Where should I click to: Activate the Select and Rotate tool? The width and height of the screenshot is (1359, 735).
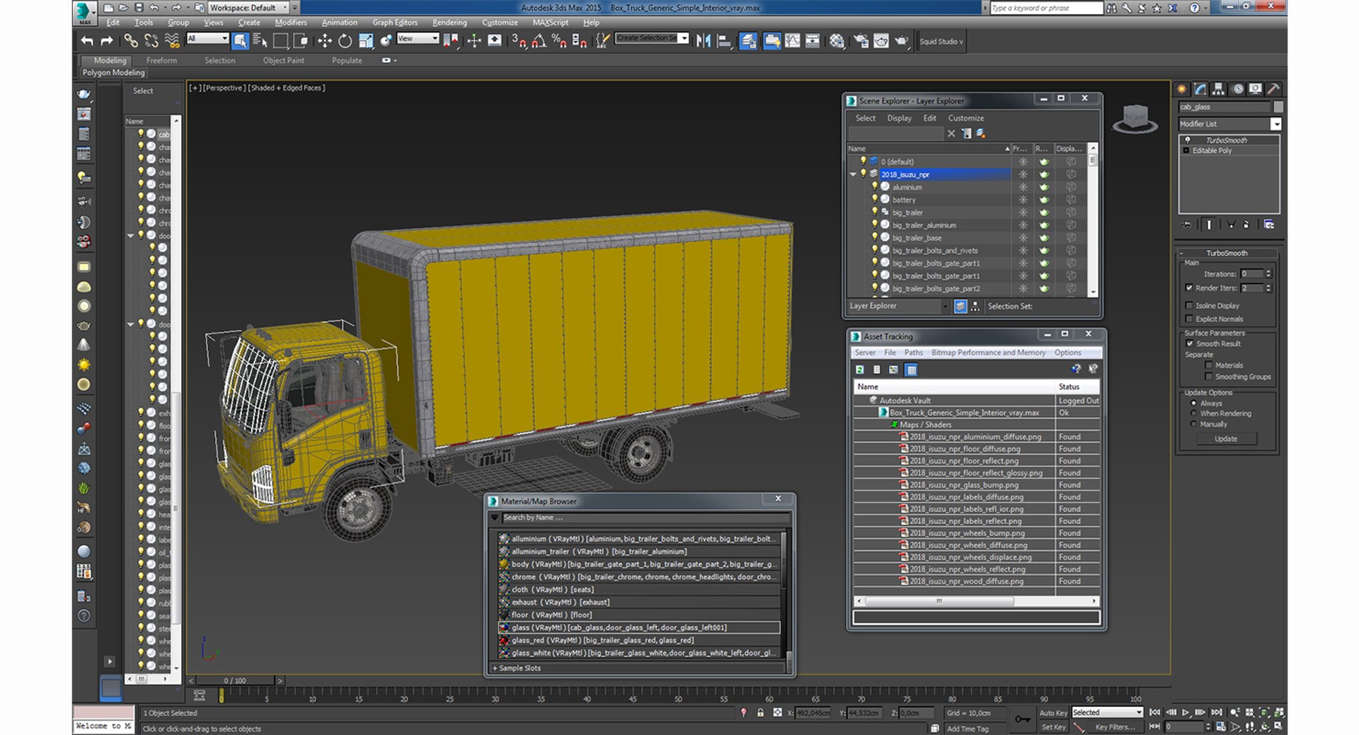[x=345, y=41]
